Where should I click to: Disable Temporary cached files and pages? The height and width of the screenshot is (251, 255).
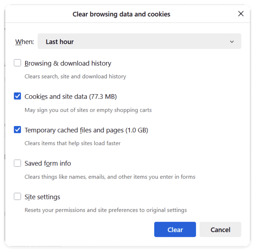(x=17, y=130)
